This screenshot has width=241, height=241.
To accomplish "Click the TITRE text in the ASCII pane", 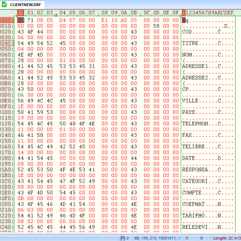I will [x=190, y=43].
